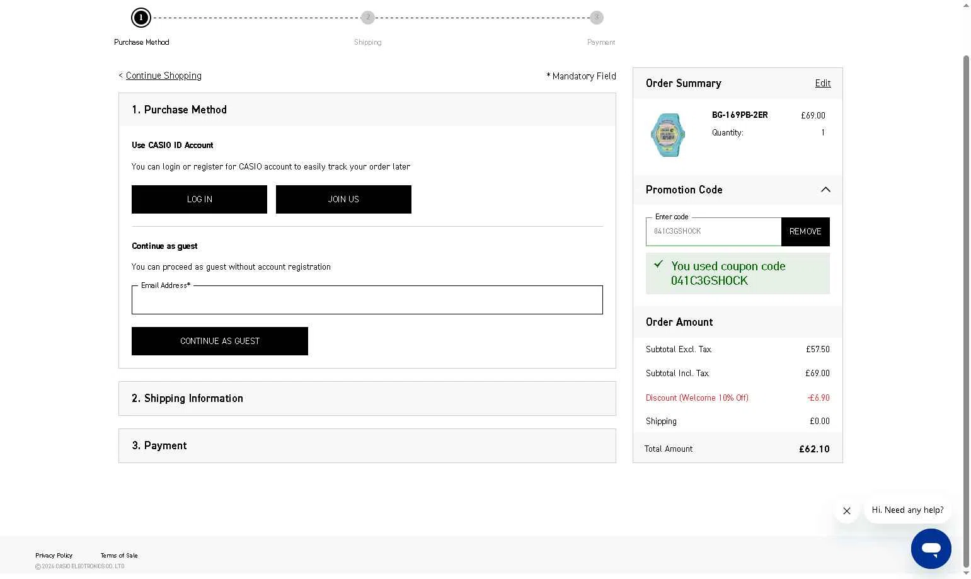Click the Total Amount £62.10 value
971x579 pixels.
pyautogui.click(x=814, y=449)
